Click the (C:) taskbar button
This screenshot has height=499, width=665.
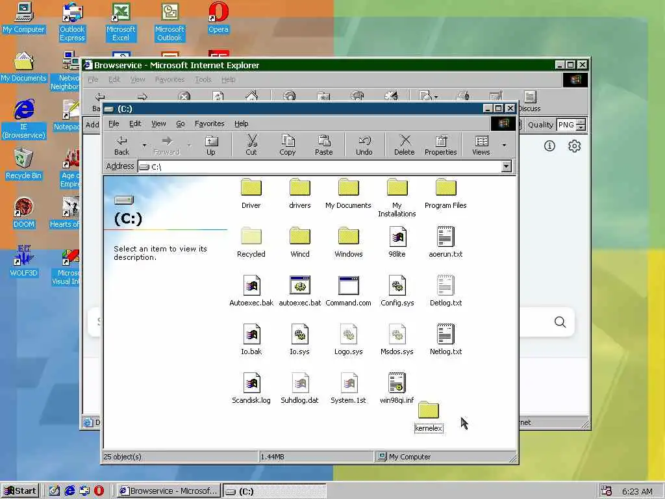point(275,491)
